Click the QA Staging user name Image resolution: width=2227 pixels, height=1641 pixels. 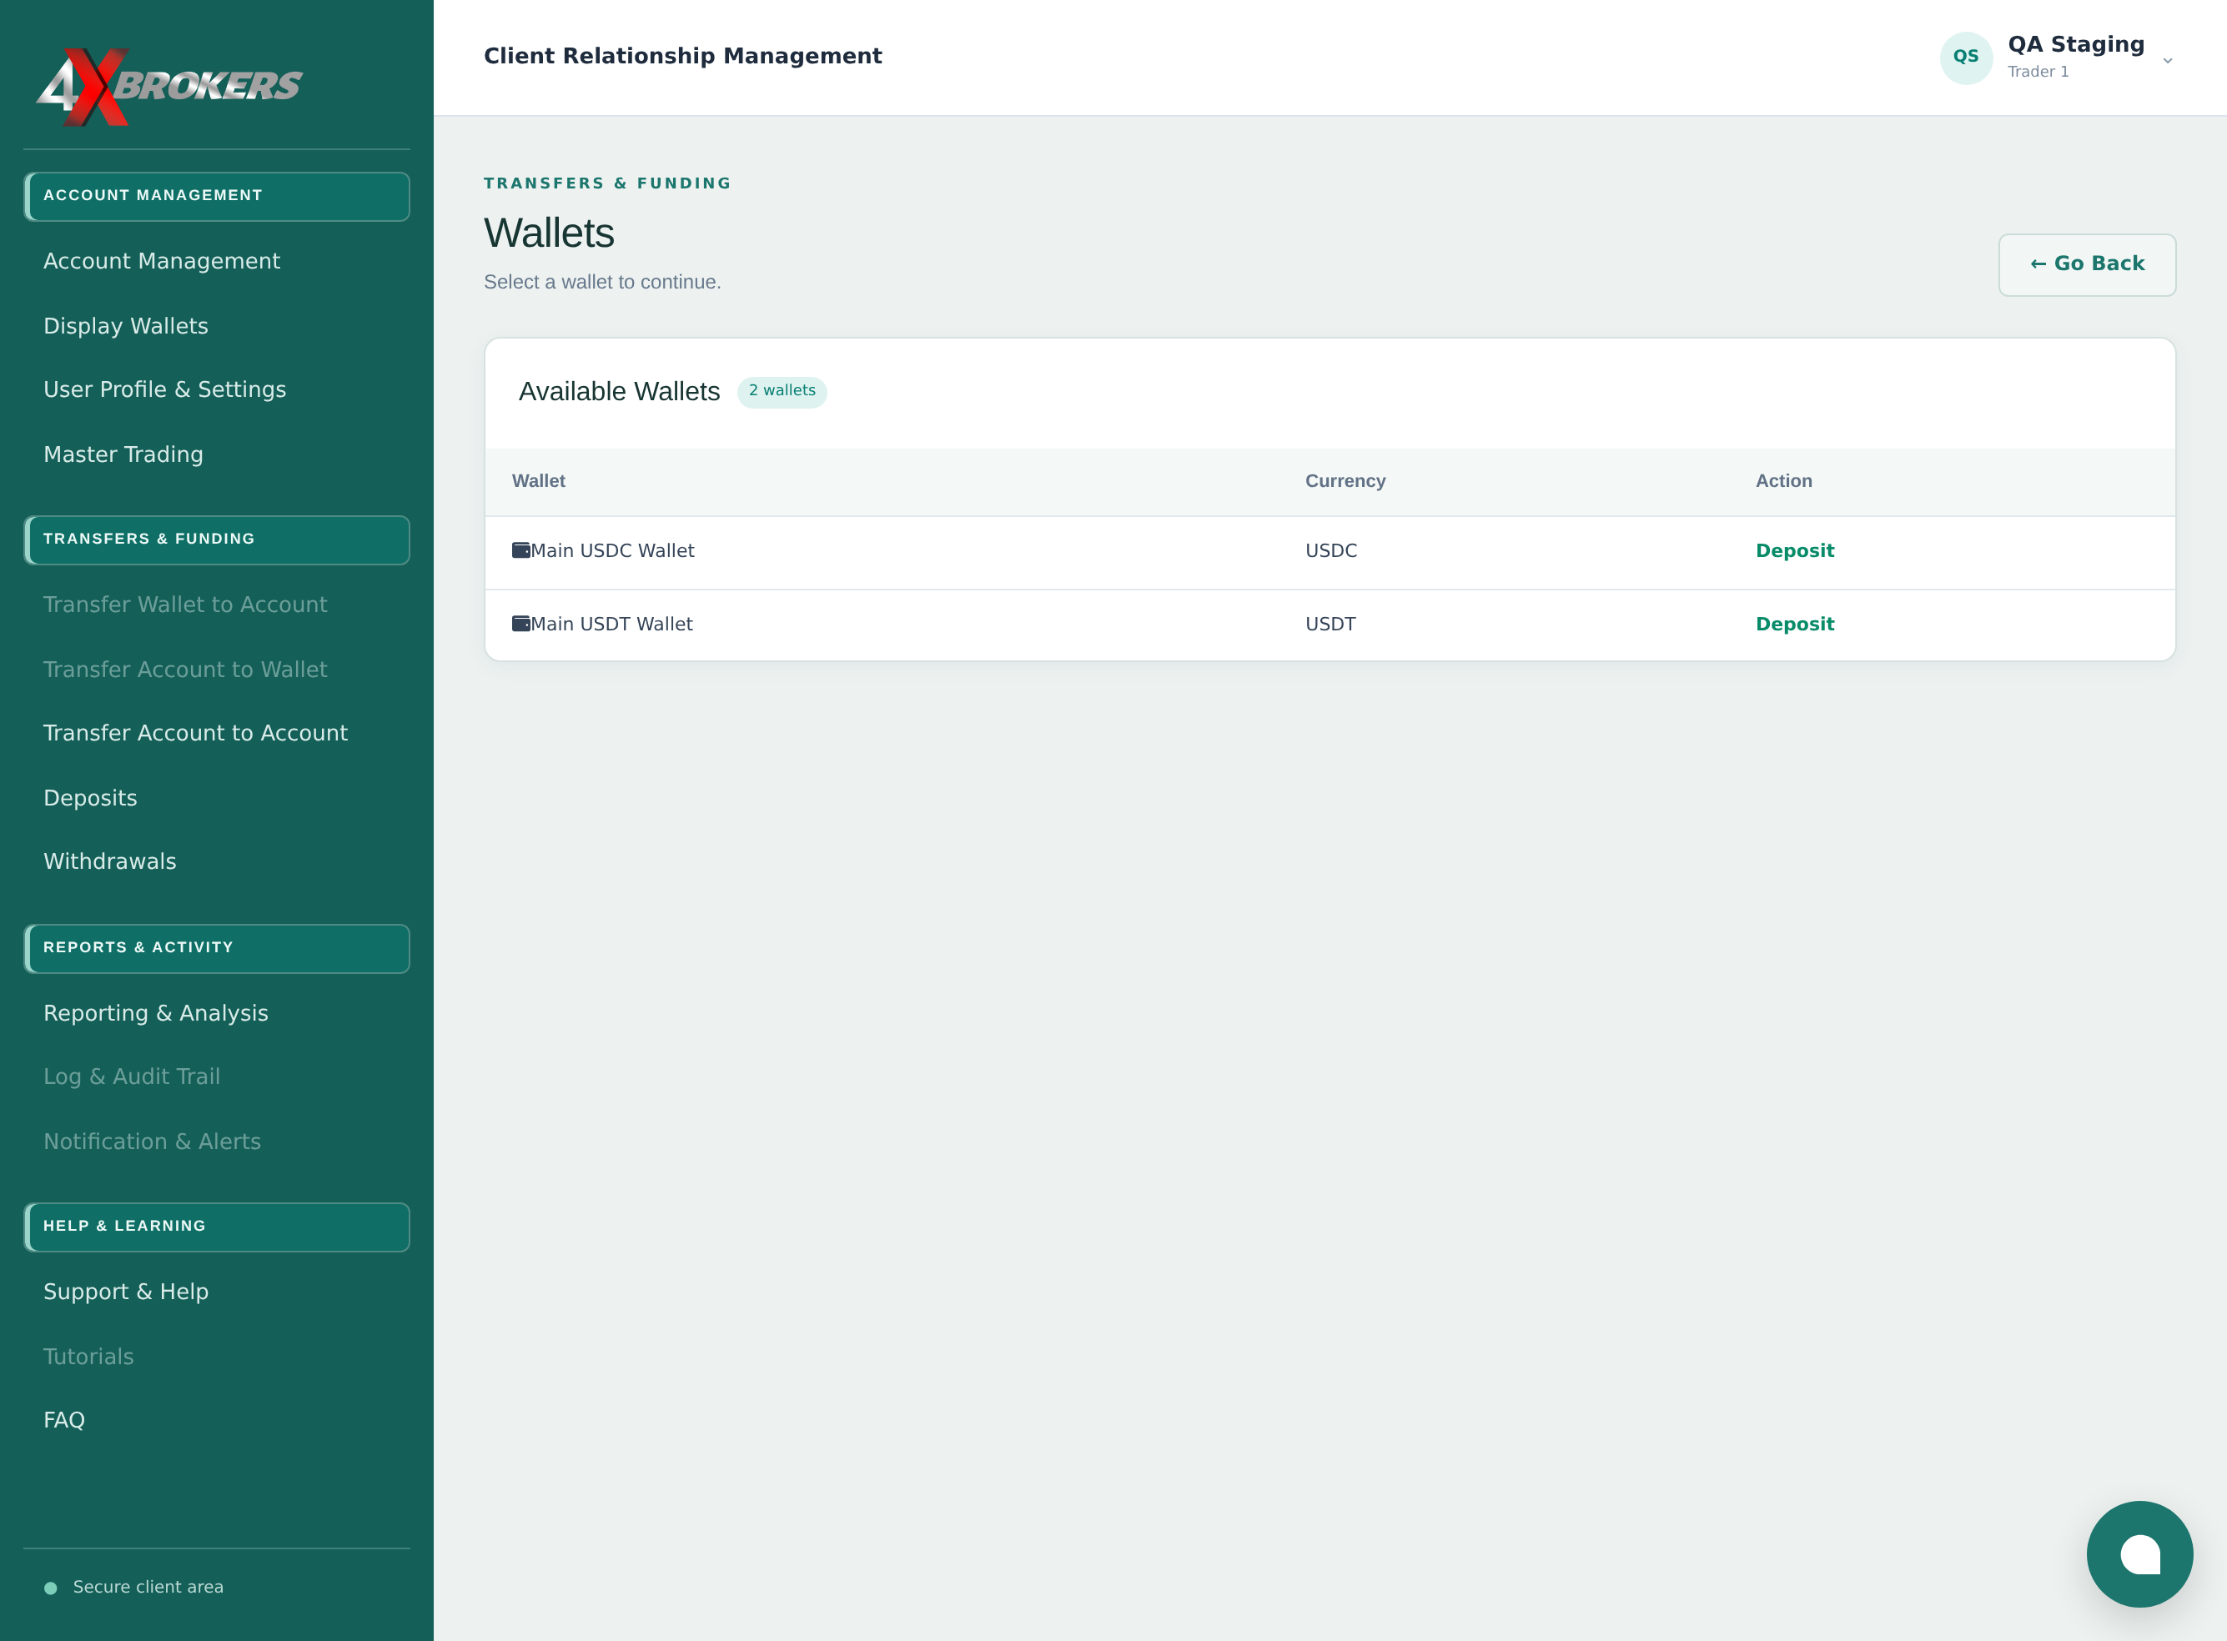[2076, 45]
